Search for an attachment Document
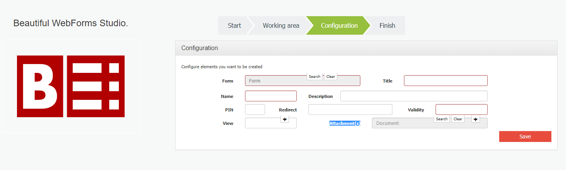566x170 pixels. (442, 119)
